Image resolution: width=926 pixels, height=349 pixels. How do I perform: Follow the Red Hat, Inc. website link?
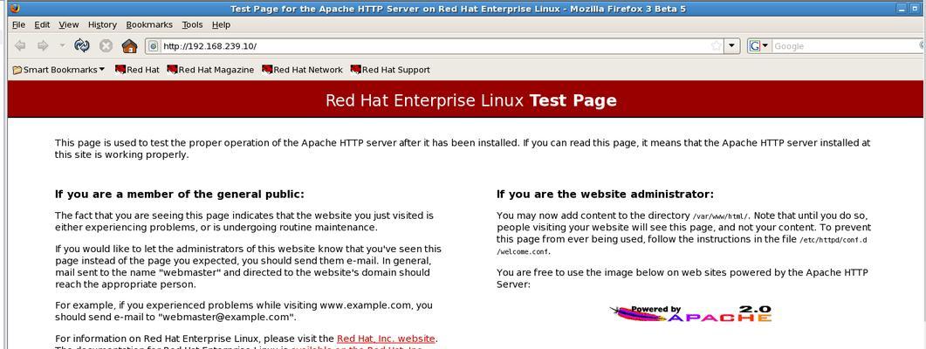pyautogui.click(x=386, y=339)
